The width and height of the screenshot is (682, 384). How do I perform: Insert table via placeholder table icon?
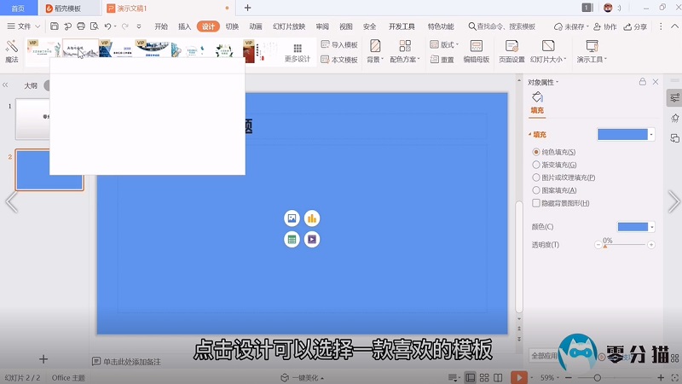click(292, 239)
